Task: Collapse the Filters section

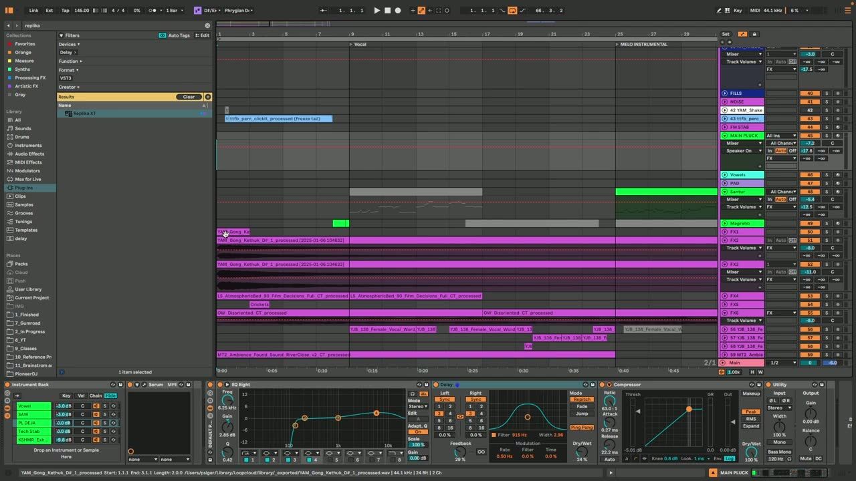Action: click(x=61, y=35)
